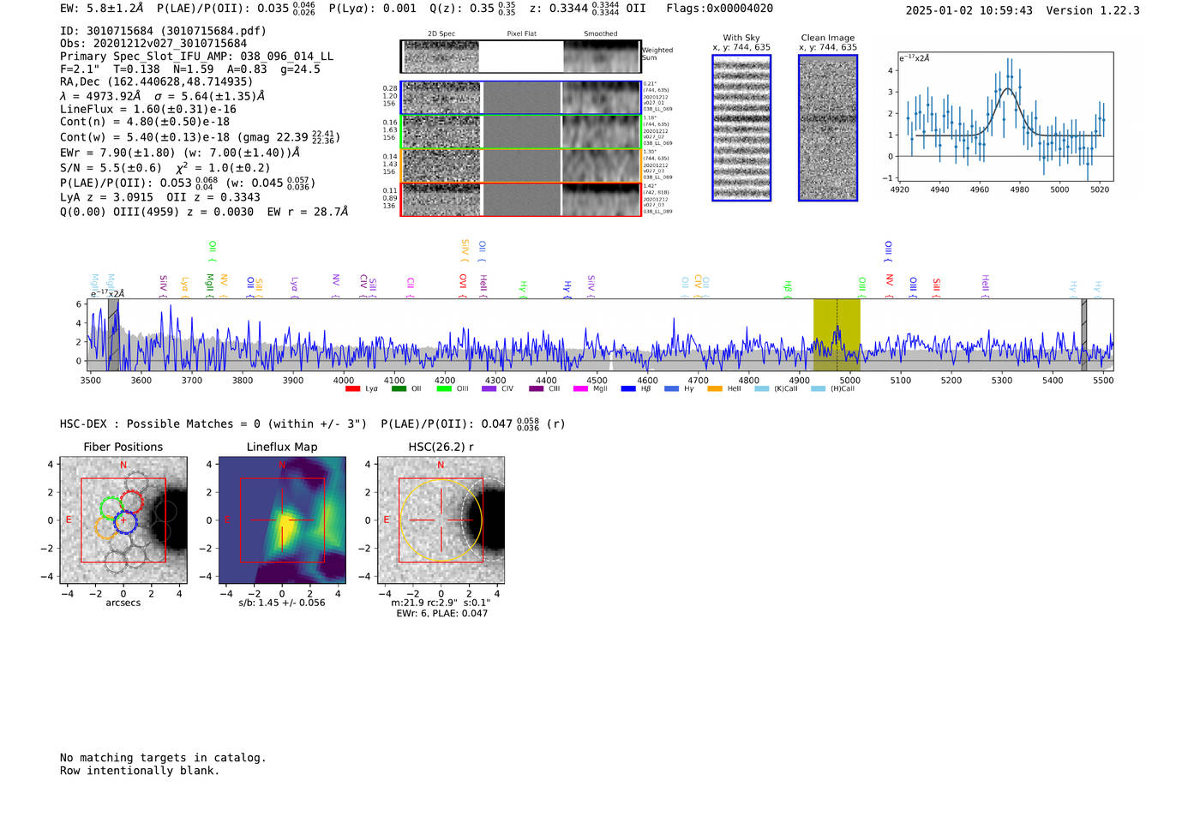Select the magenta MgII legend swatch
The height and width of the screenshot is (817, 1200).
(581, 389)
